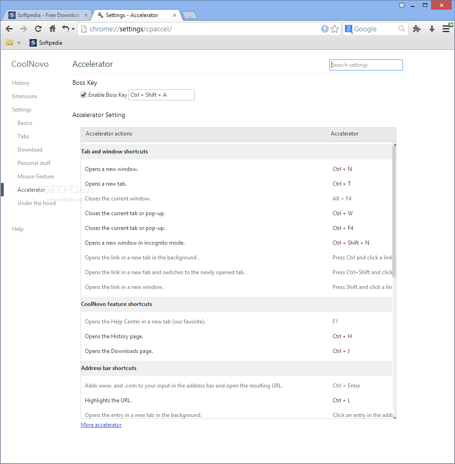Click the undo closed tab icon
Screen dimensions: 455x464
pos(65,29)
